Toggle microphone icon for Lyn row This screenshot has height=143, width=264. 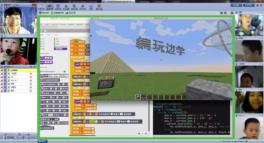[x=2, y=77]
